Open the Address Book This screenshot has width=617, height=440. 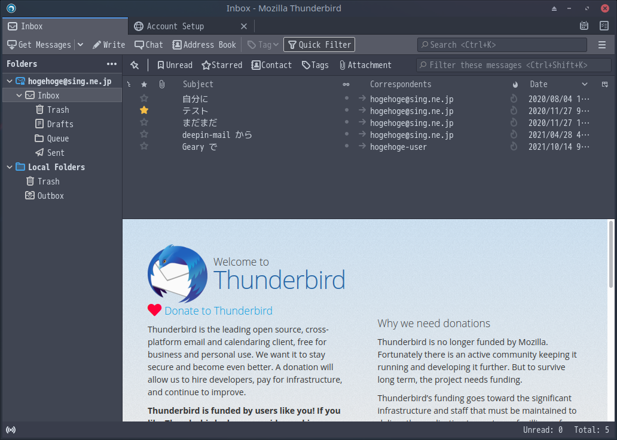click(204, 44)
